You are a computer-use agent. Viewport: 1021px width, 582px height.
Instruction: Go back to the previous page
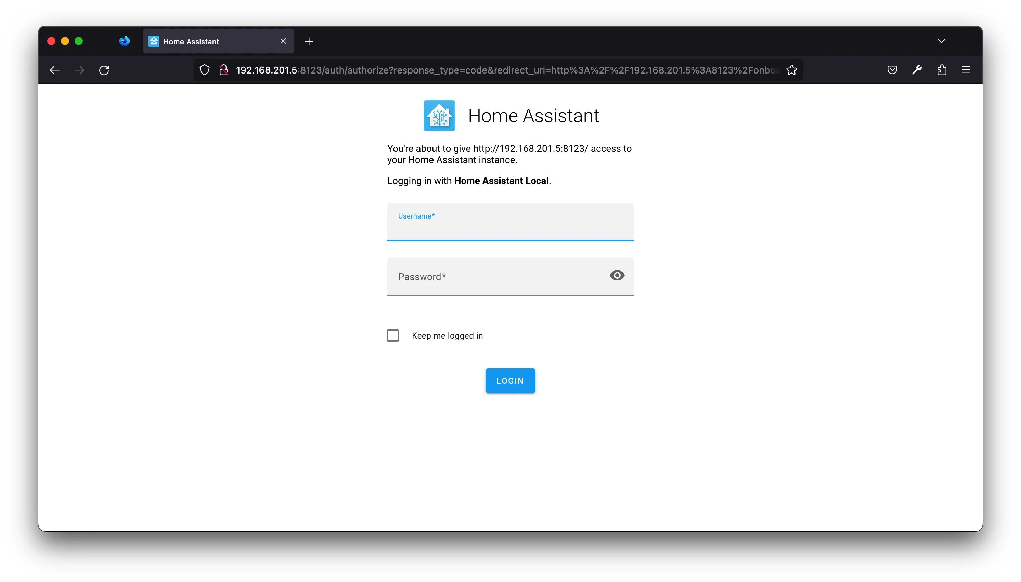55,70
